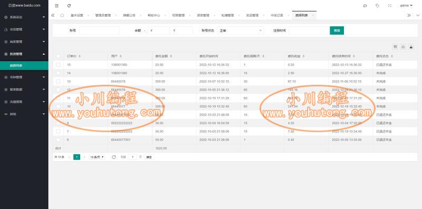422x209 pixels.
Task: Check the row for order 15
Action: point(58,65)
